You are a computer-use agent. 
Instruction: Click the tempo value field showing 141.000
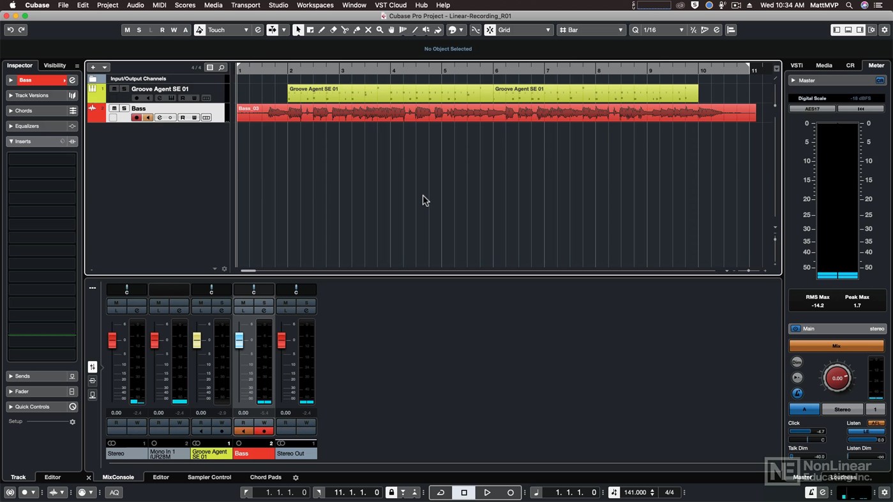pyautogui.click(x=636, y=492)
